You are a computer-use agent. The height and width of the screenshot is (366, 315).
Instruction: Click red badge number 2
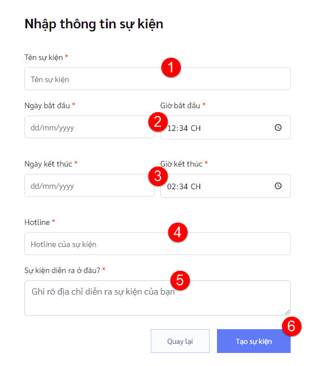pyautogui.click(x=158, y=122)
